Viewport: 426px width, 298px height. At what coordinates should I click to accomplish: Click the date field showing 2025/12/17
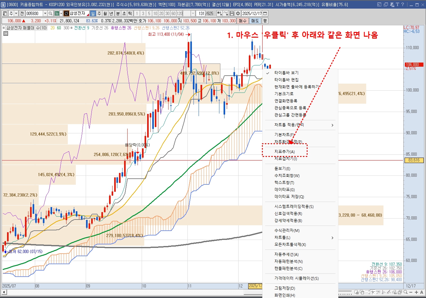pos(252,13)
